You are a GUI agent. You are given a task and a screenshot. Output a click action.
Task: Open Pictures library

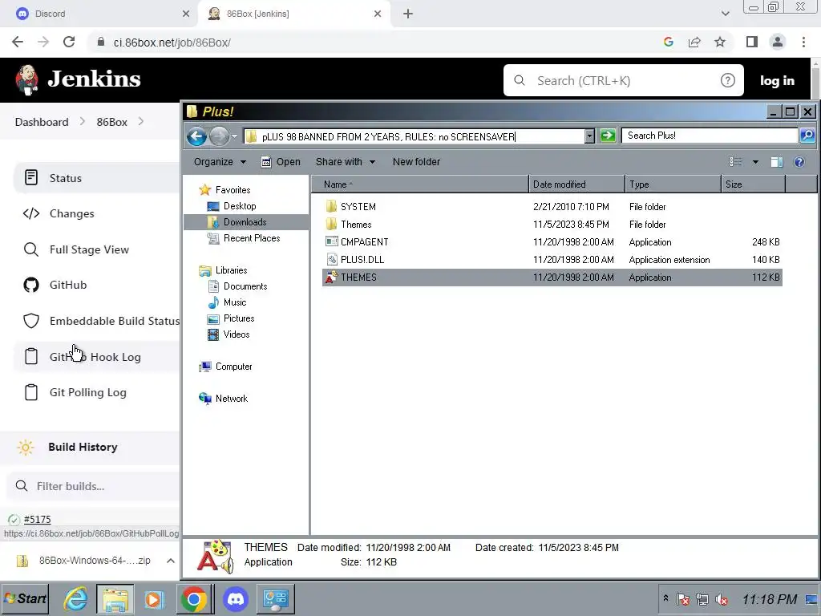(232, 318)
